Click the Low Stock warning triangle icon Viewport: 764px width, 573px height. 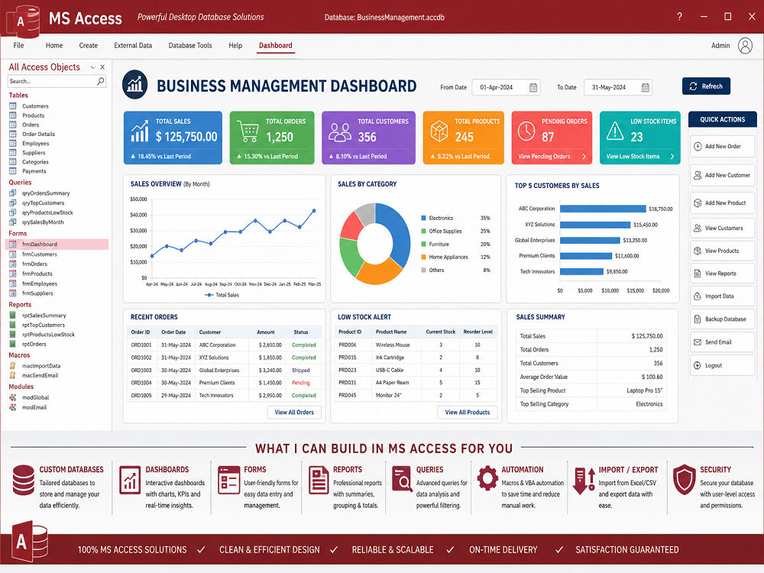615,131
